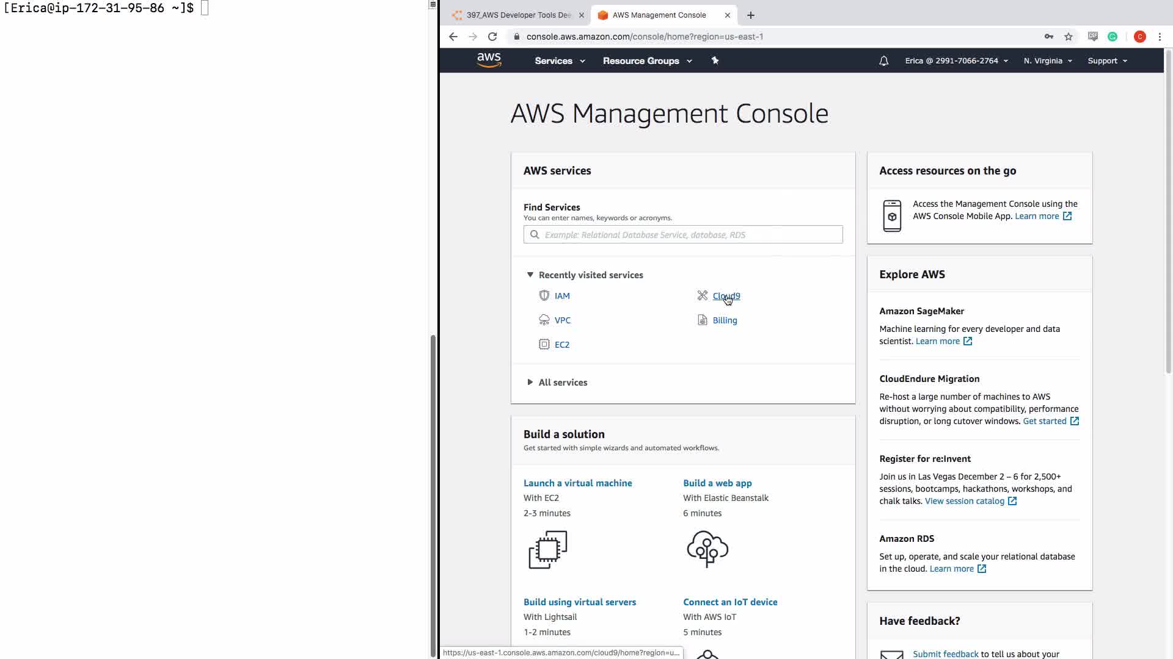The width and height of the screenshot is (1173, 659).
Task: Open the Resource Groups dropdown
Action: [646, 61]
